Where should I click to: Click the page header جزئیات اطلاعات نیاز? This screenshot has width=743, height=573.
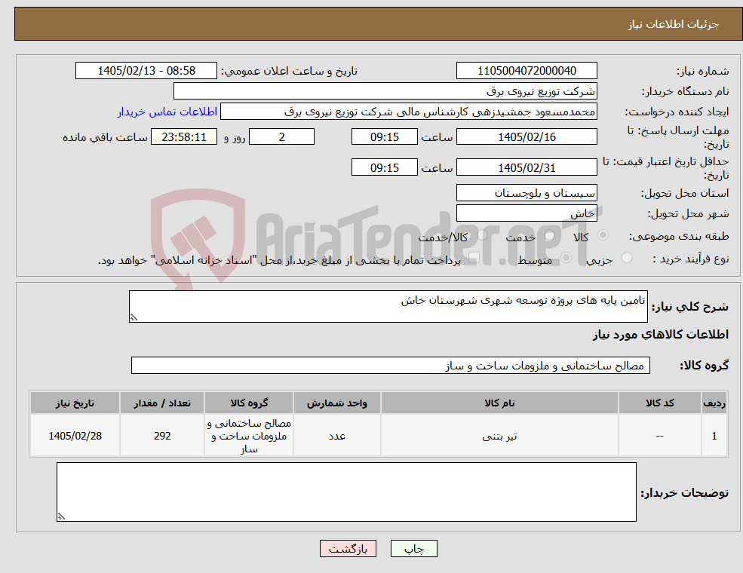tap(674, 24)
